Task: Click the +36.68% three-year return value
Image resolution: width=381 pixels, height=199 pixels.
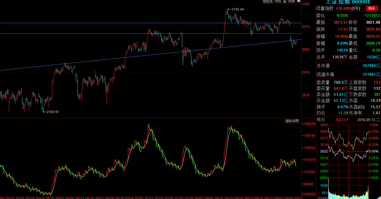Action: coord(343,9)
